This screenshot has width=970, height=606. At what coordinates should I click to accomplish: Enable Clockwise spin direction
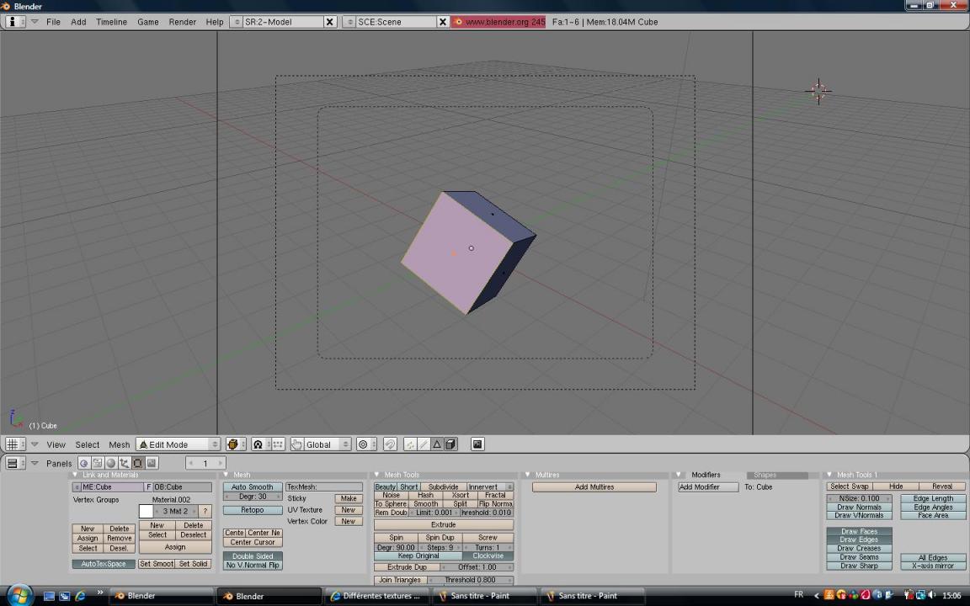[488, 555]
